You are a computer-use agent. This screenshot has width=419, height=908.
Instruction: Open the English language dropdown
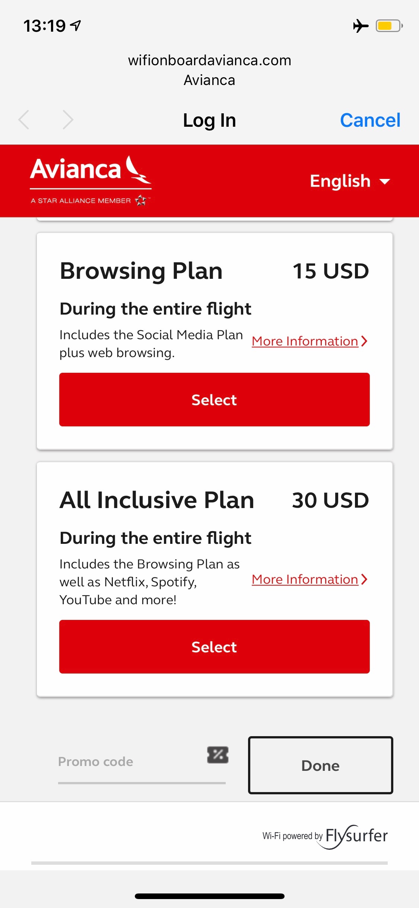tap(350, 181)
